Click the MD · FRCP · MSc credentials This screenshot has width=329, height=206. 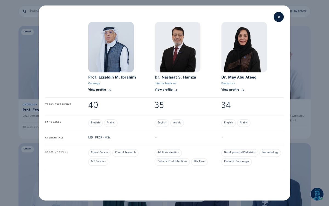tap(100, 138)
